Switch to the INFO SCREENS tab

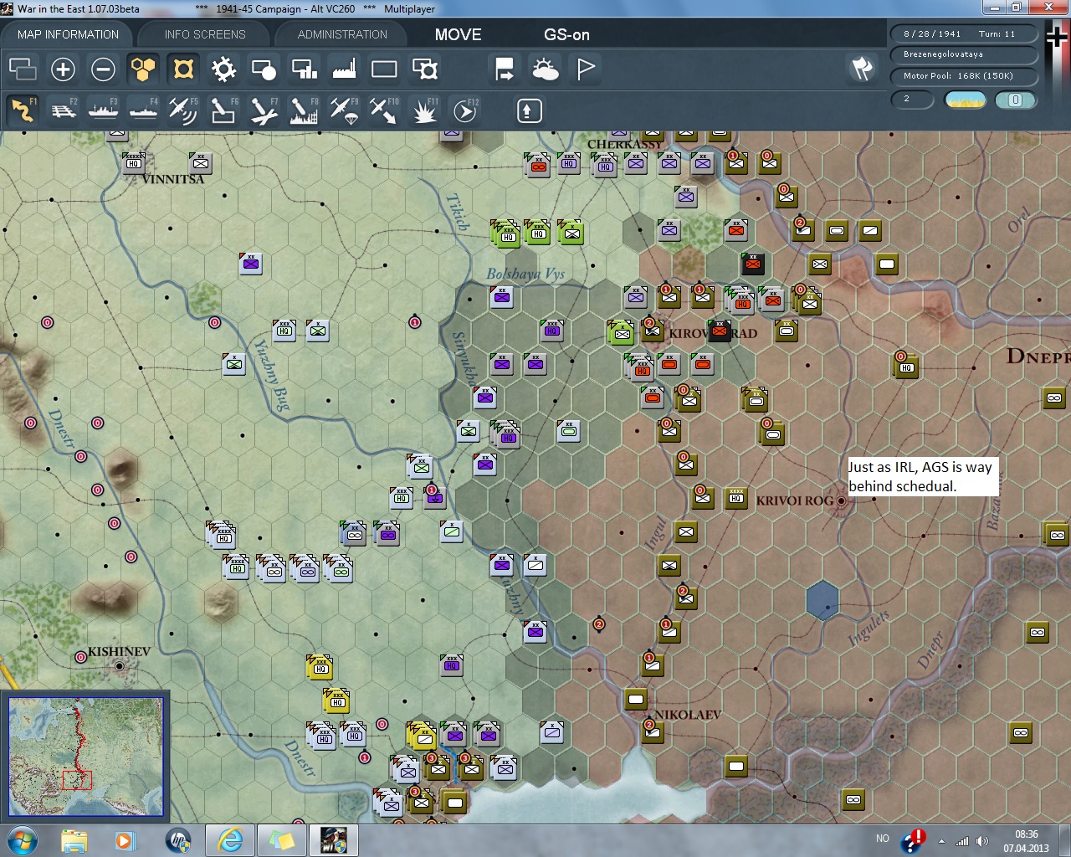(205, 34)
